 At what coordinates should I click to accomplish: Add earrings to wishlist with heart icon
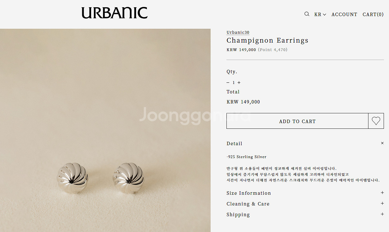tap(376, 121)
